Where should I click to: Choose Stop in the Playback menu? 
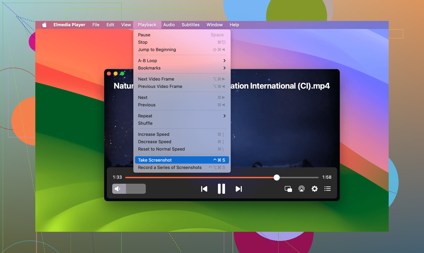182,42
